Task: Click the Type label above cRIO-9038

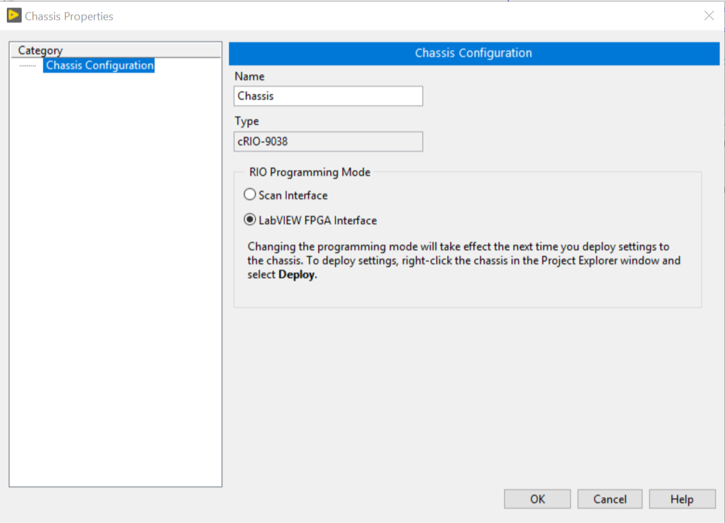Action: (x=247, y=121)
